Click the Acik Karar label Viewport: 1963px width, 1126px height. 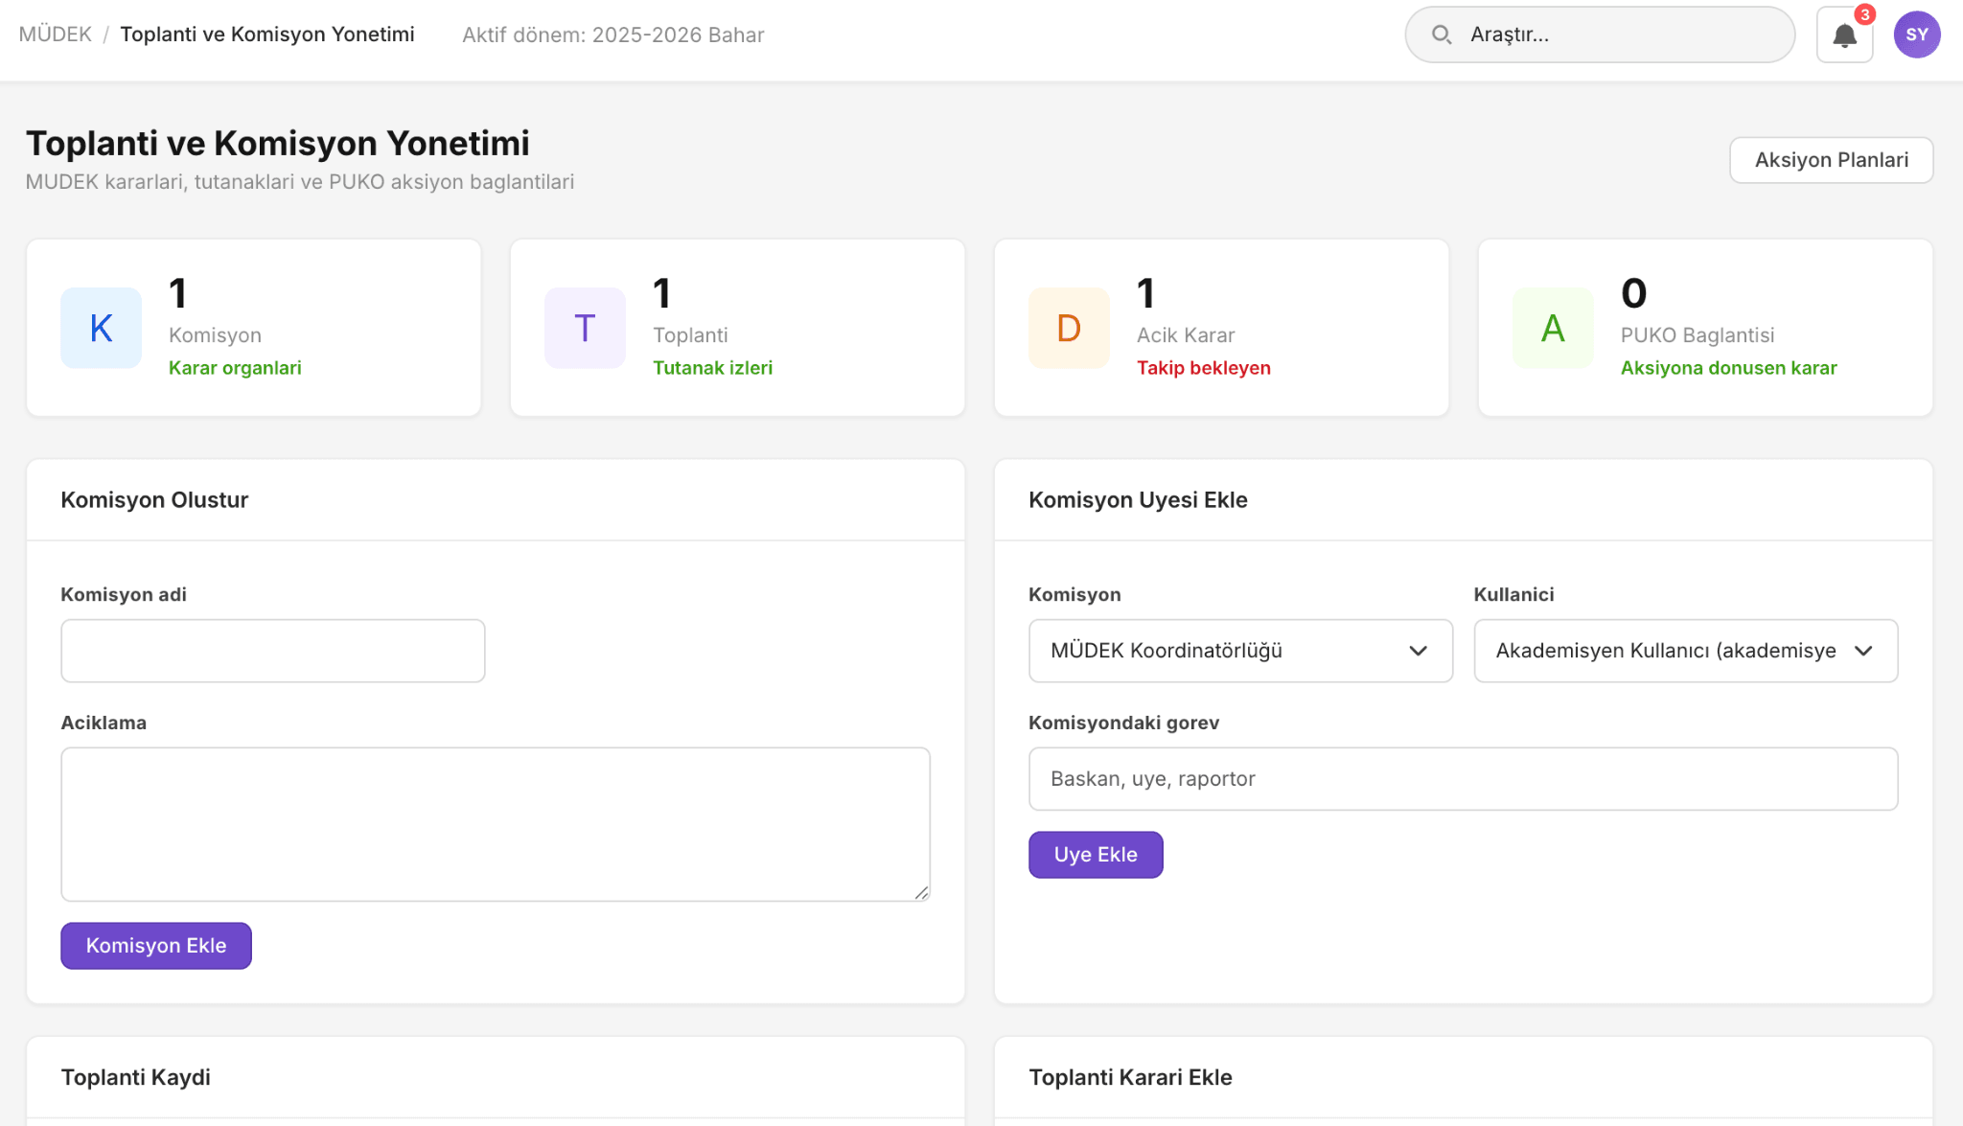(x=1186, y=335)
